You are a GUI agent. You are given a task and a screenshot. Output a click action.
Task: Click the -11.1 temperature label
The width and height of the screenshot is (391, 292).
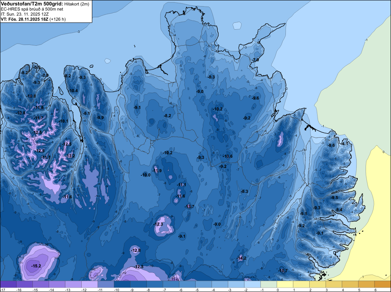point(181,185)
